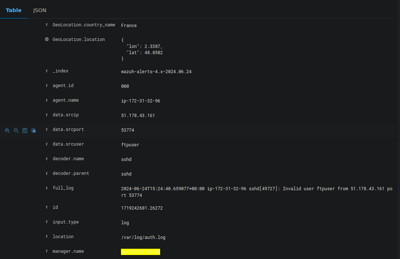Select the GeoLocation.country_name field name
Image resolution: width=400 pixels, height=259 pixels.
(84, 25)
